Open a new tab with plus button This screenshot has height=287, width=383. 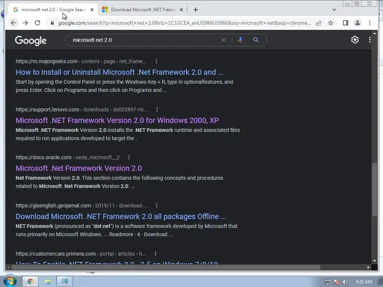[x=195, y=10]
